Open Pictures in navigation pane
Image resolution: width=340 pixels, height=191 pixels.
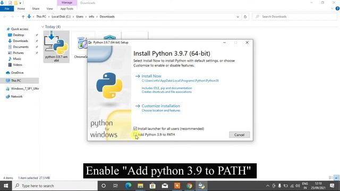18,53
